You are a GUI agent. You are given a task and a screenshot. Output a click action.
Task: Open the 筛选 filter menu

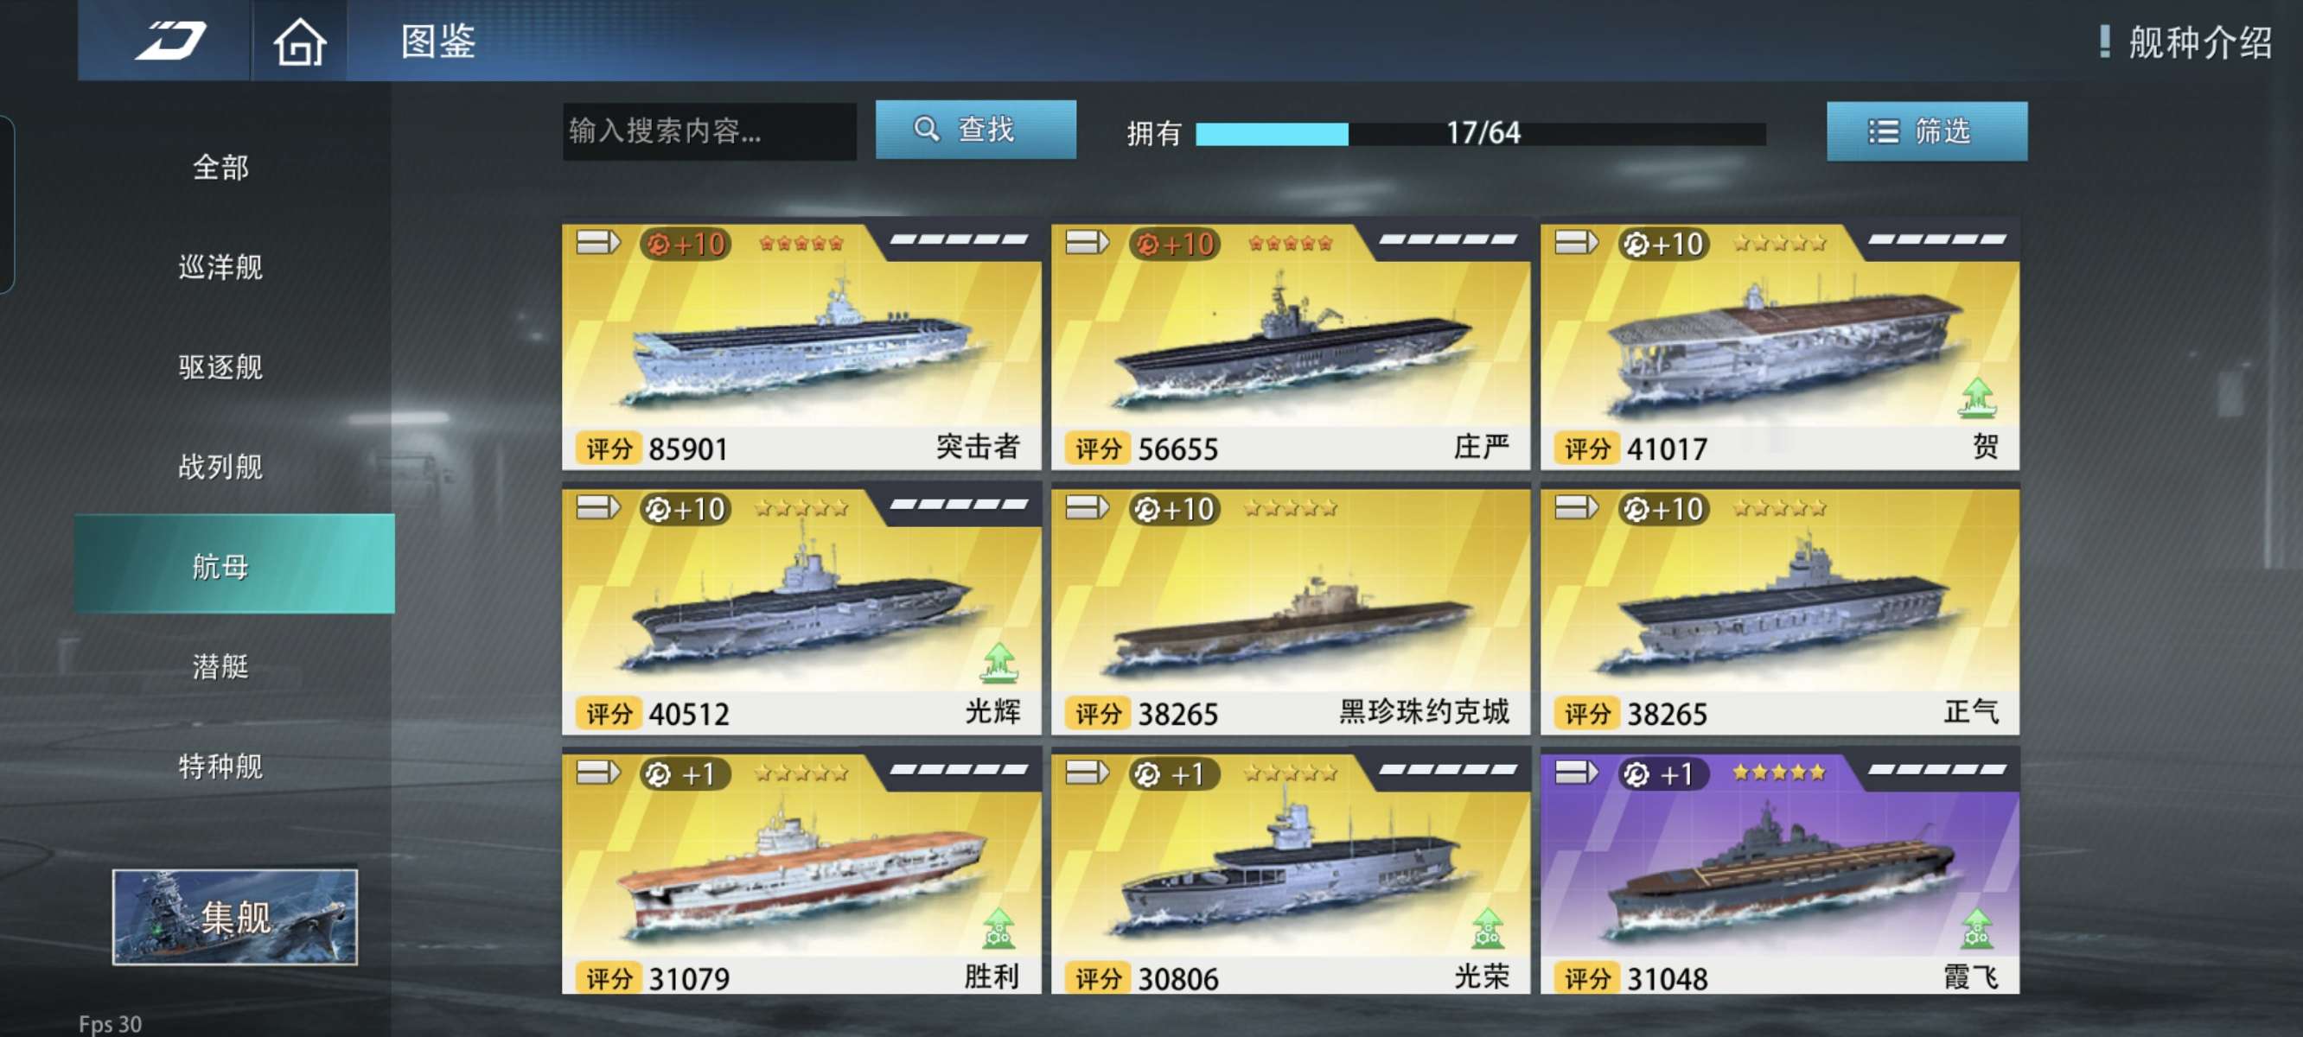[1927, 131]
